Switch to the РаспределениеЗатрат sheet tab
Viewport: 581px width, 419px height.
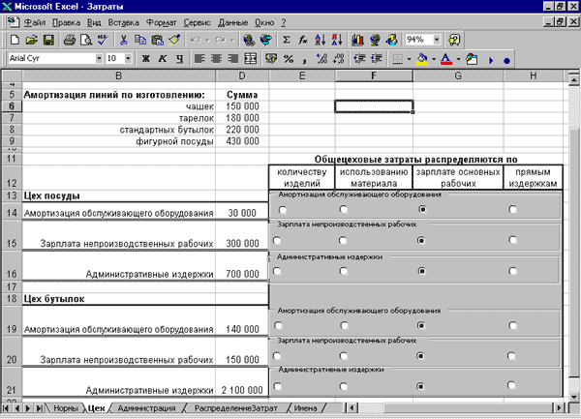[235, 408]
